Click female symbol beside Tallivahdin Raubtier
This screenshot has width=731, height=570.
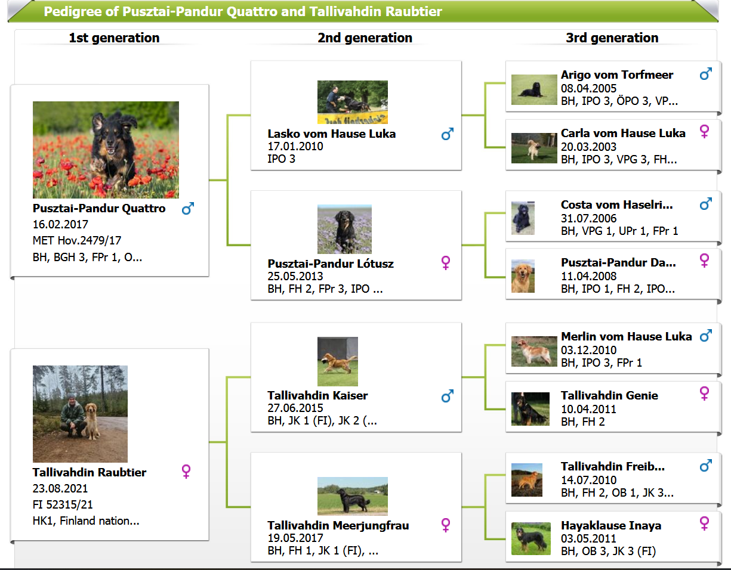click(186, 472)
